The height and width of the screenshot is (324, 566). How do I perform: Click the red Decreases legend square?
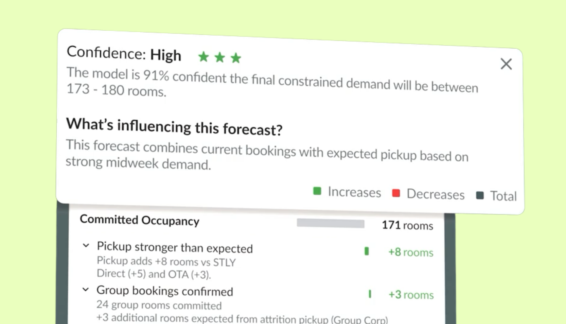(396, 193)
